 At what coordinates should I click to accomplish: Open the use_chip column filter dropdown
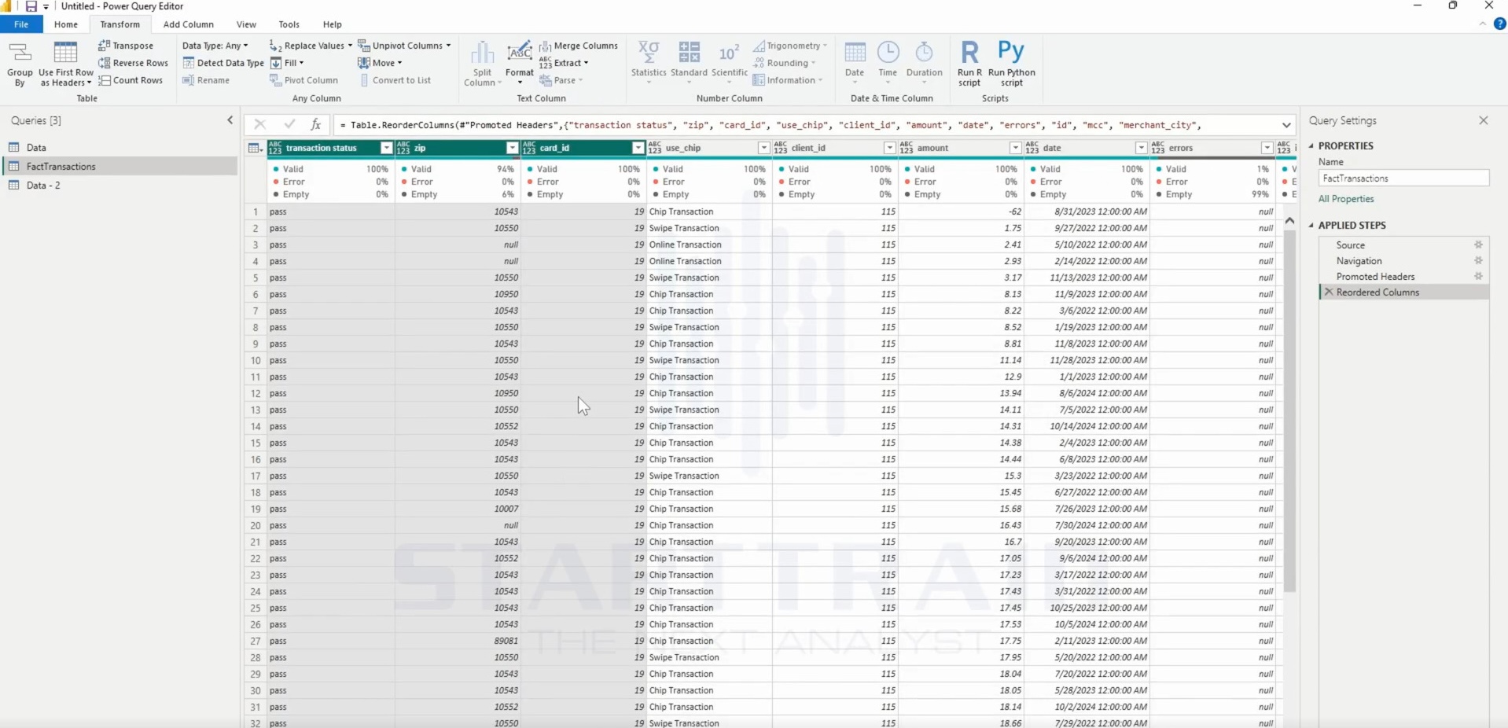[x=763, y=148]
